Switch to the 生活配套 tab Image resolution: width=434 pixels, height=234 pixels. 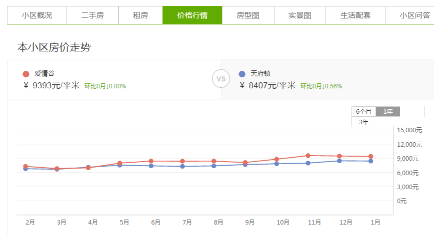coord(355,15)
